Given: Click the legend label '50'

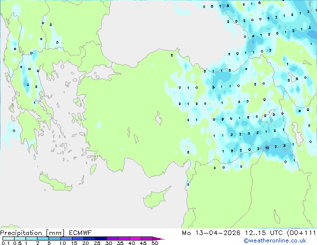Looking at the screenshot, I should coord(154,243).
